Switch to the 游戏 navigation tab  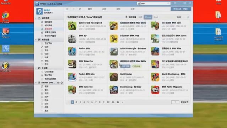(x=118, y=9)
